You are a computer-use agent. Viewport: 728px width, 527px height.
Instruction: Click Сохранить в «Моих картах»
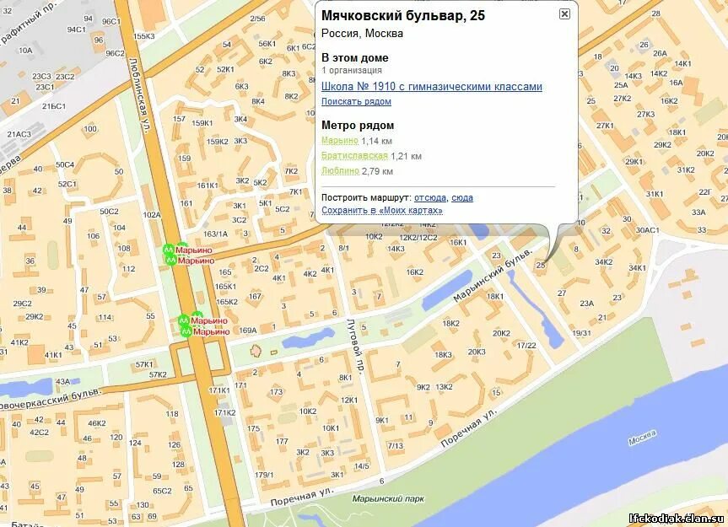pos(382,211)
